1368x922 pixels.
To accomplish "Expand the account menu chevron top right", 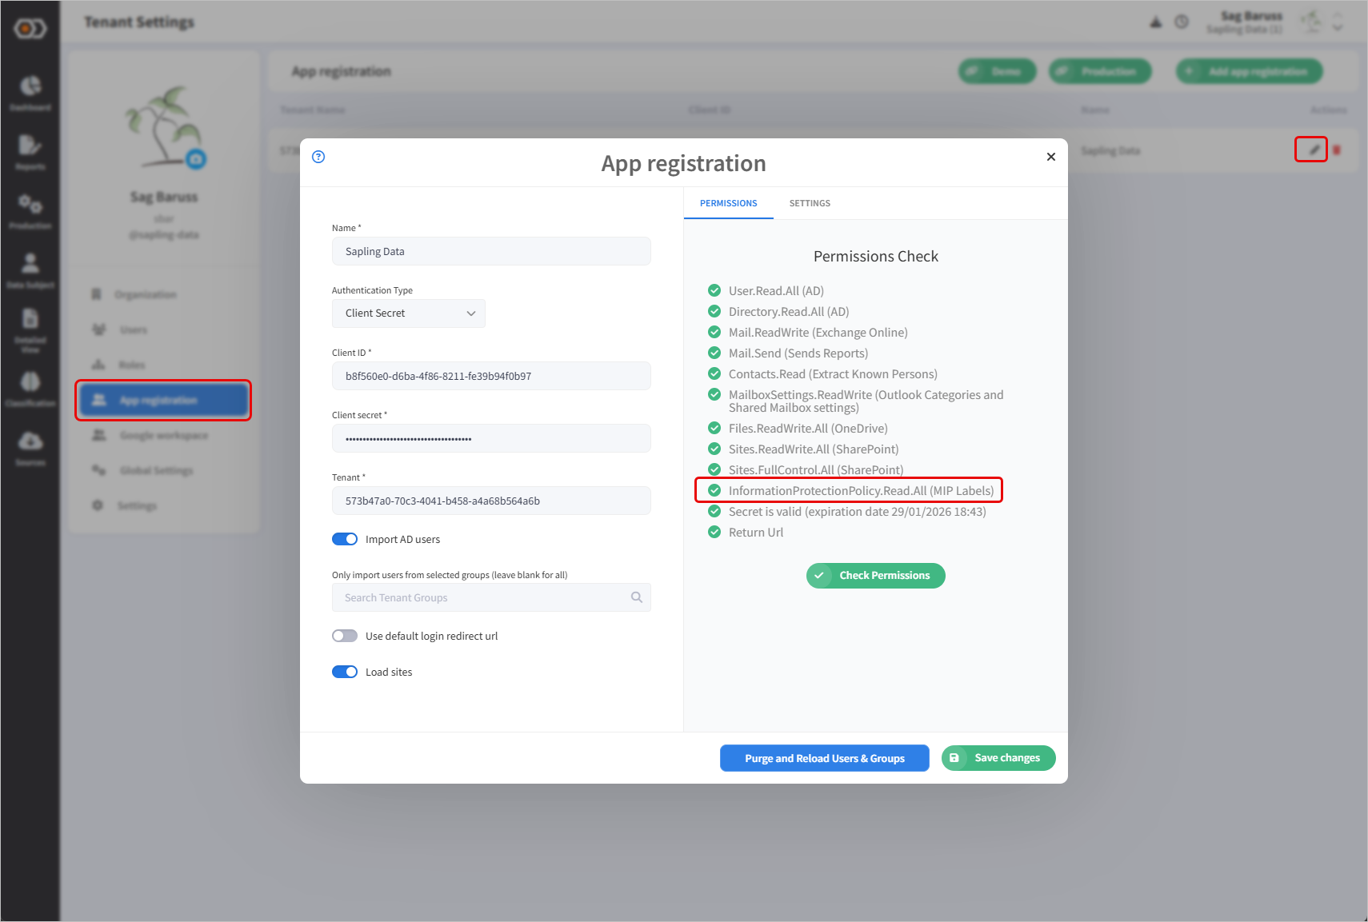I will 1337,27.
